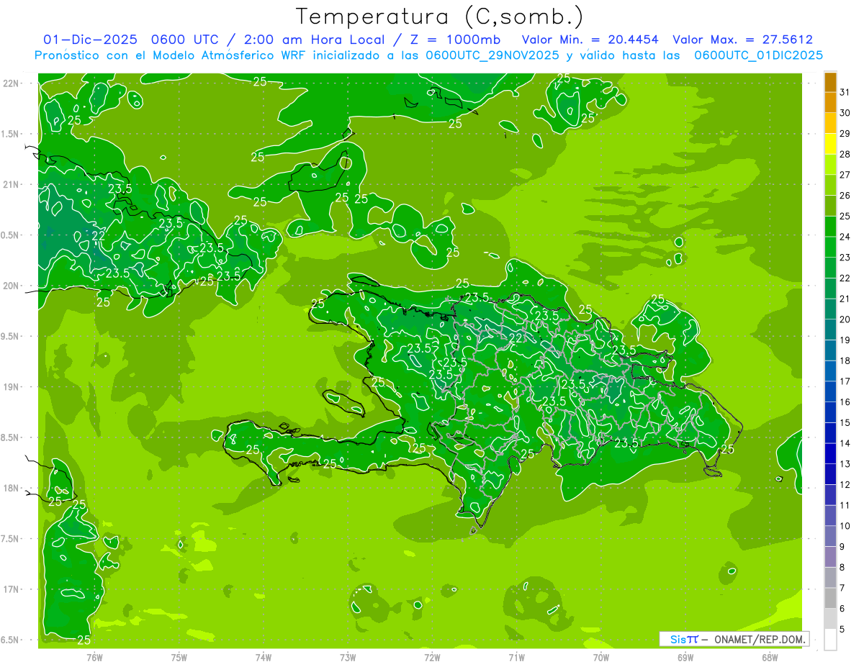Click the 21 label on the color scale
Image resolution: width=864 pixels, height=667 pixels.
pos(845,299)
